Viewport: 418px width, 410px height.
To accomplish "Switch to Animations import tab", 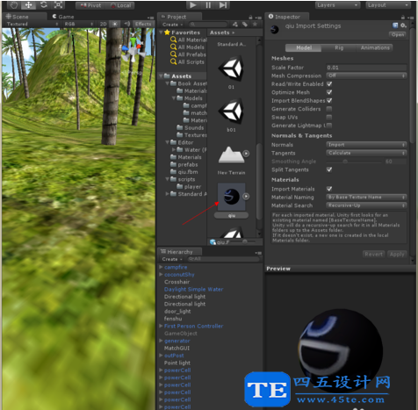I will point(375,47).
